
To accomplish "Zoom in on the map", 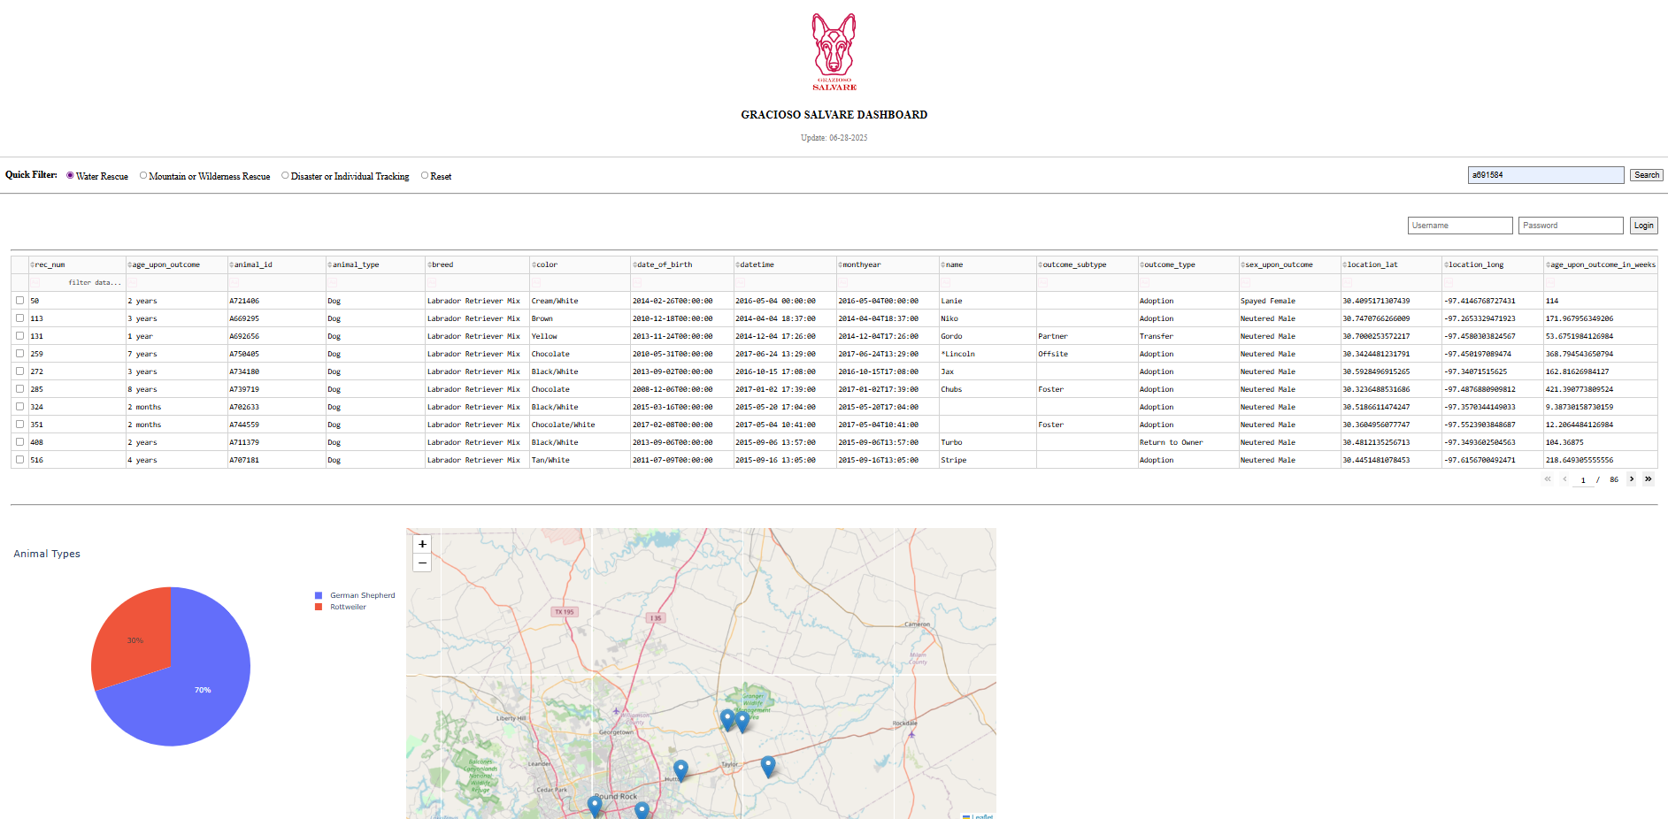I will tap(422, 544).
